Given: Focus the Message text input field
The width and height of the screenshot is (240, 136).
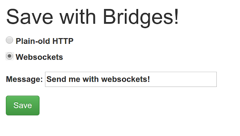Looking at the screenshot, I should click(x=131, y=79).
